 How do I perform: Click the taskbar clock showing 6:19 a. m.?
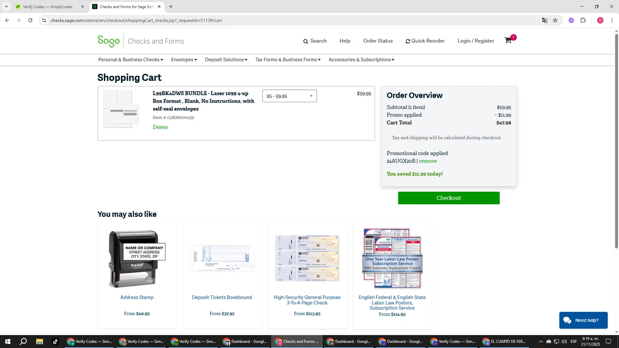[x=591, y=341]
